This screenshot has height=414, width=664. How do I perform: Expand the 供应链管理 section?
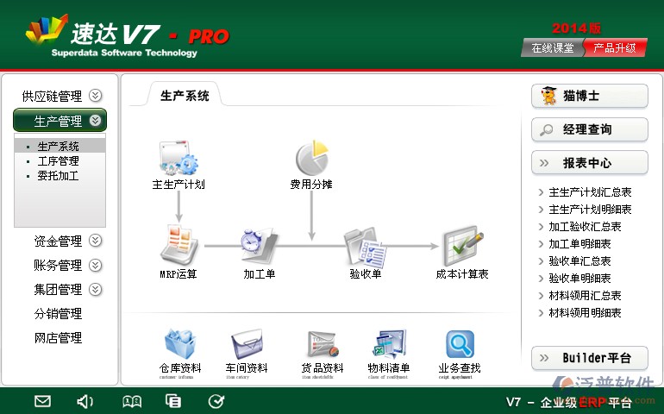click(96, 96)
